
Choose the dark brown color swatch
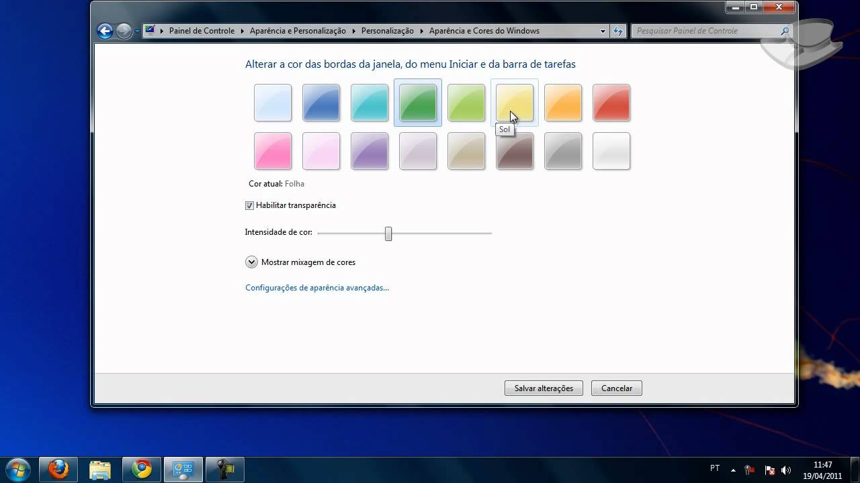[515, 151]
